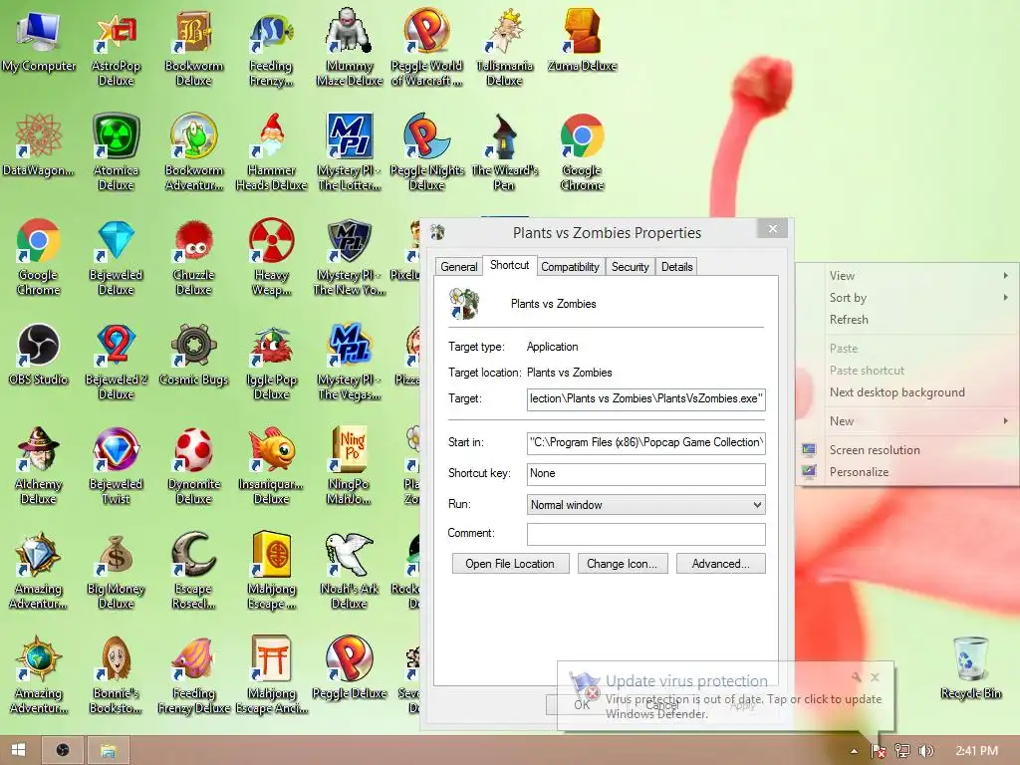Viewport: 1020px width, 765px height.
Task: Select the Mystery PI The Lottery shortcut
Action: point(350,153)
